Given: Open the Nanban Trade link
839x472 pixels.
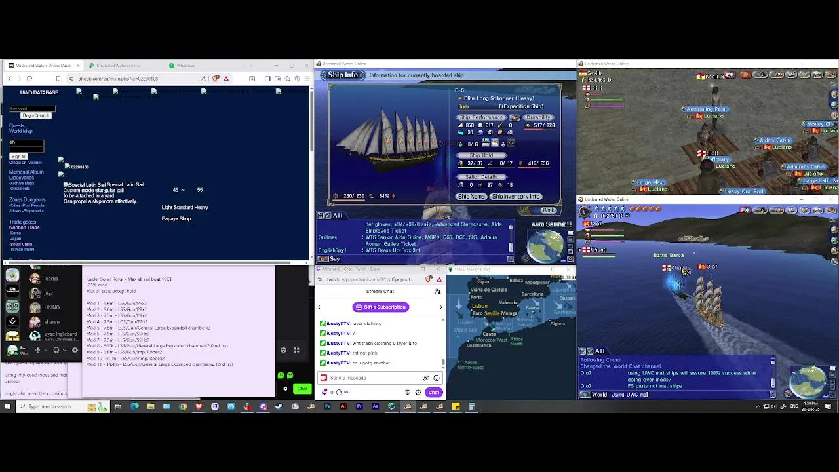Looking at the screenshot, I should click(x=24, y=227).
